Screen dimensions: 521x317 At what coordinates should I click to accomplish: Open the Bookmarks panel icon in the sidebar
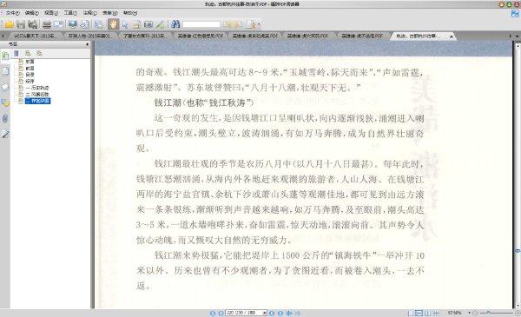(x=5, y=56)
